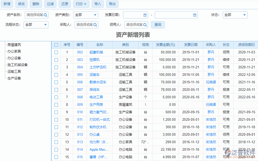
Task: Click search icon in 资产名称 field
Action: pyautogui.click(x=45, y=15)
